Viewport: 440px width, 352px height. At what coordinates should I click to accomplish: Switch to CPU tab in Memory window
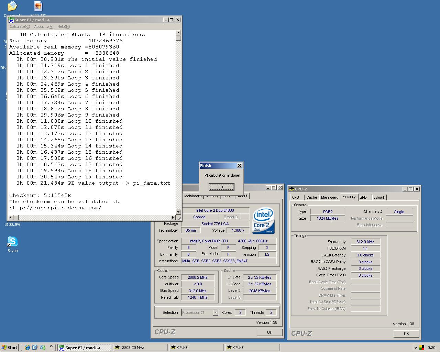pos(296,197)
